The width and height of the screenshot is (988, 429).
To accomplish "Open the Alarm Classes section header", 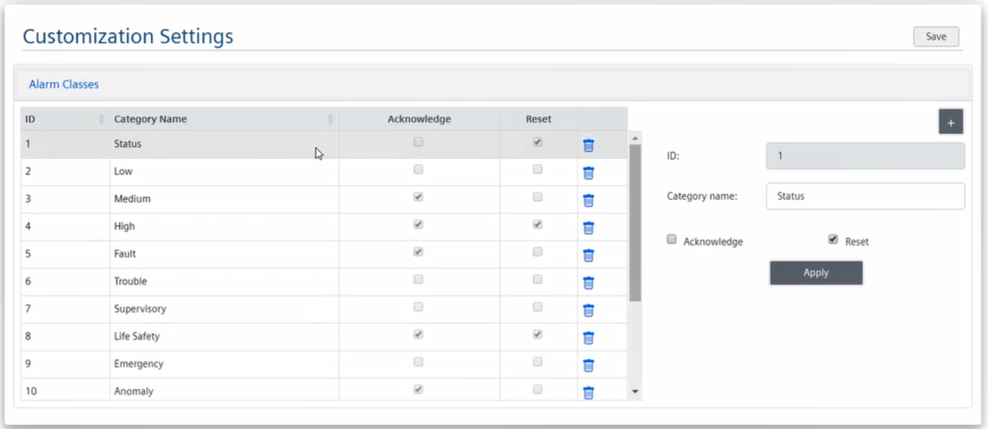I will coord(64,85).
